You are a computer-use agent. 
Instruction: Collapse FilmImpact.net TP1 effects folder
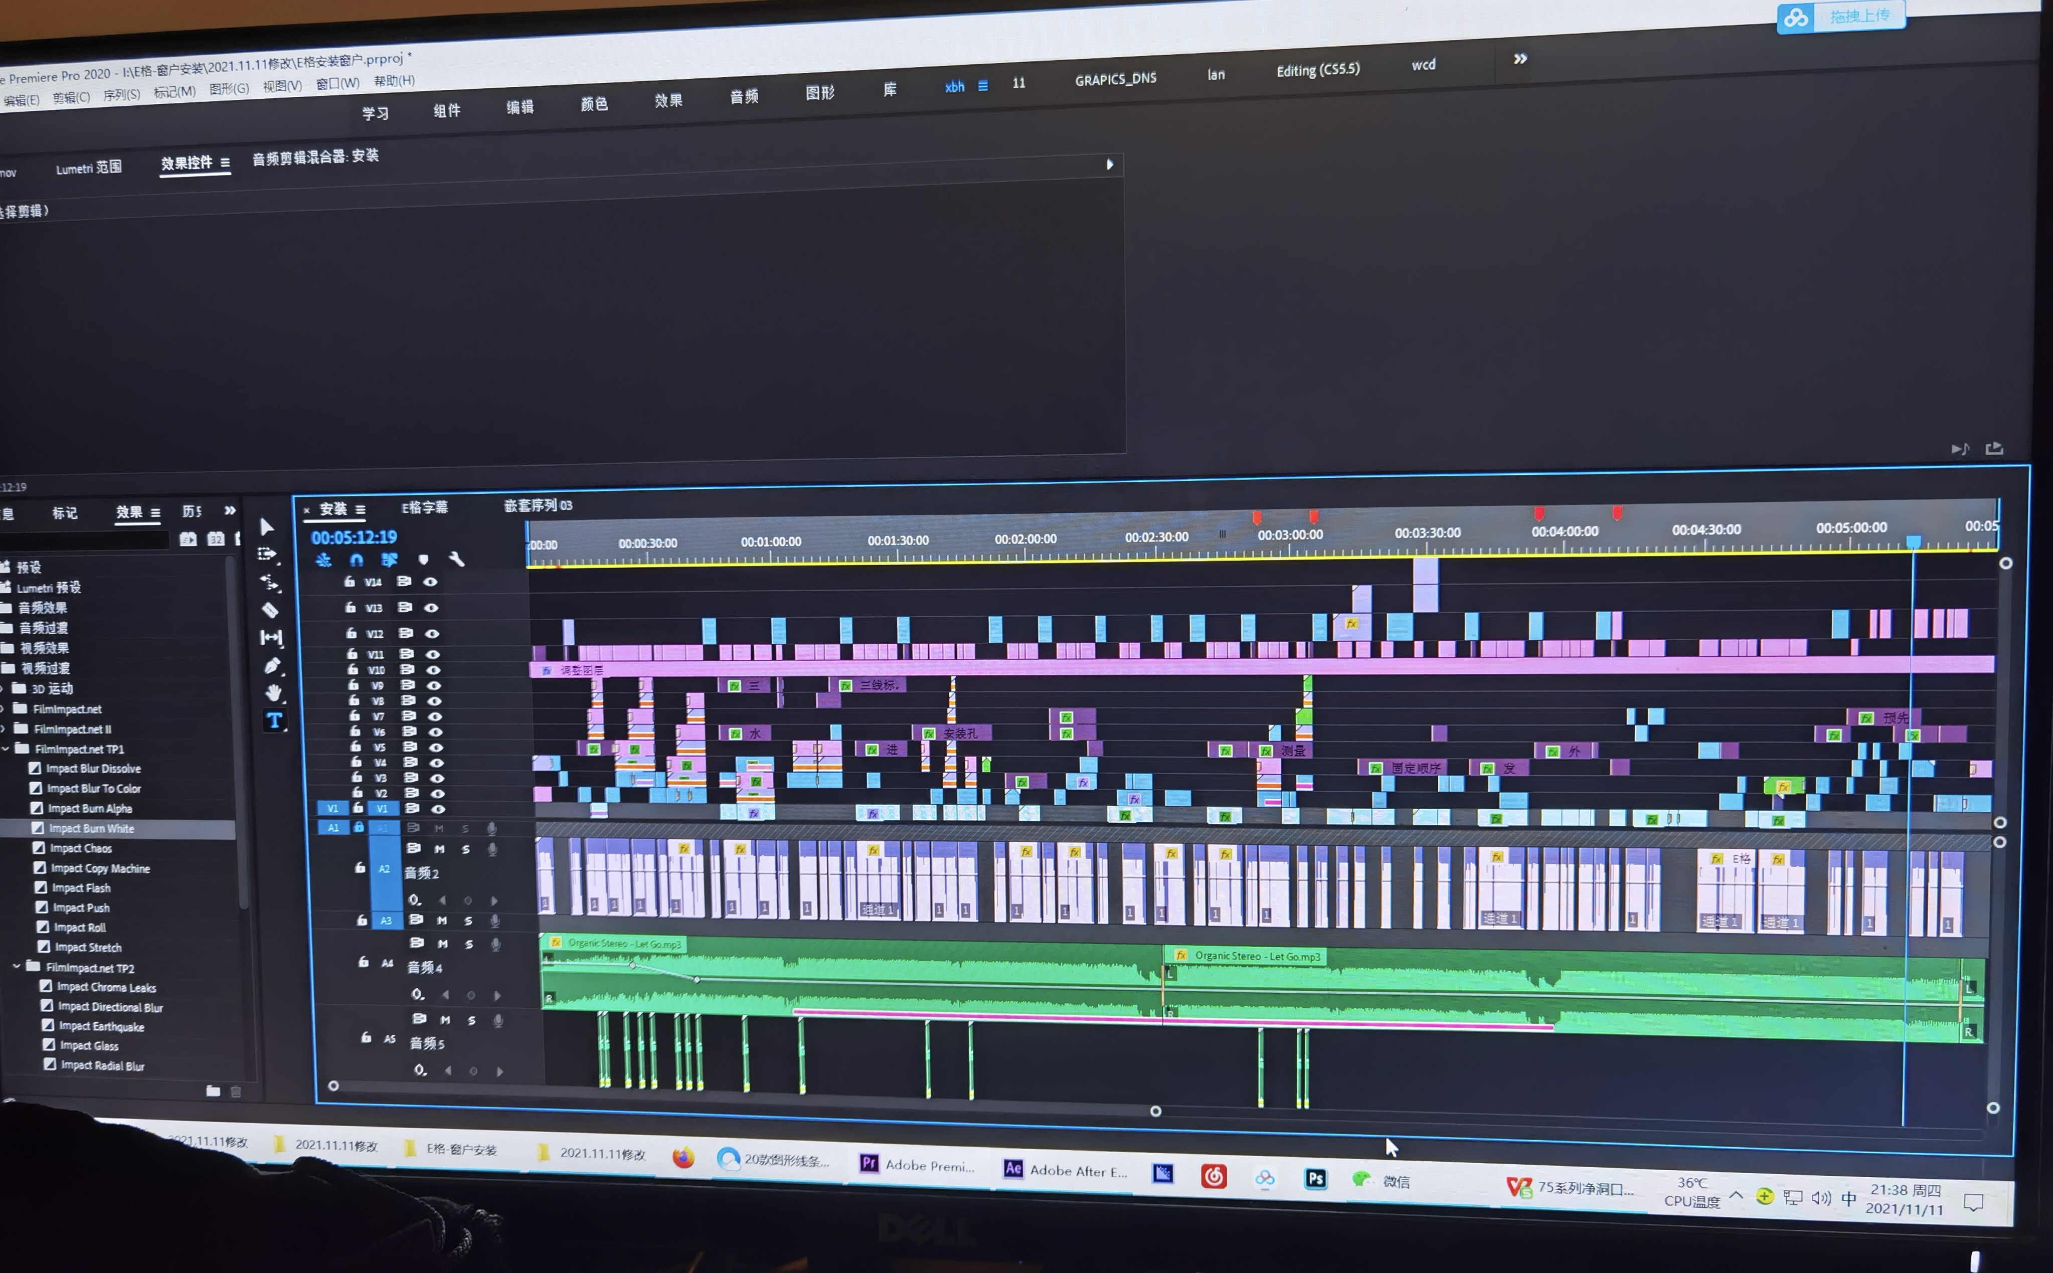(6, 749)
